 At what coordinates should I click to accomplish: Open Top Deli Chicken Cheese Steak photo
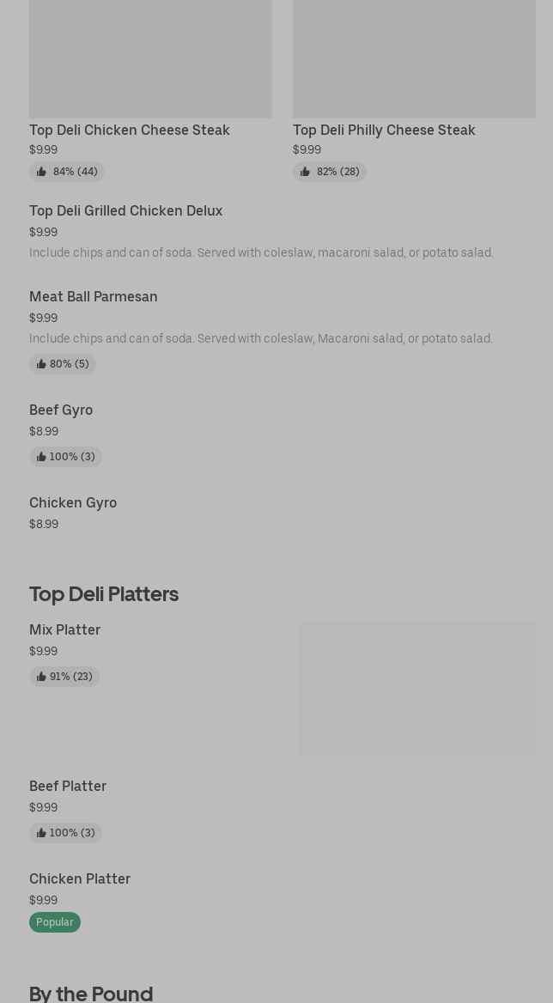[x=150, y=58]
